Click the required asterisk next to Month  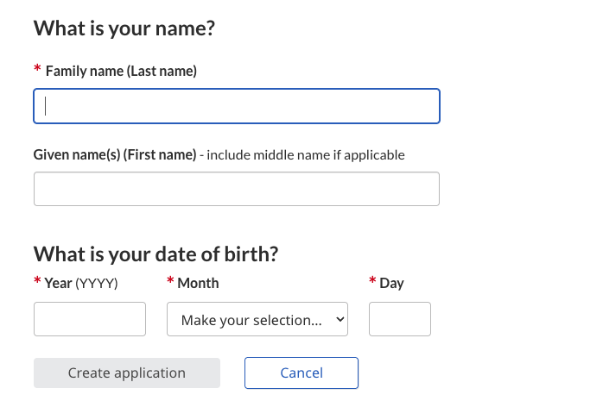tap(170, 282)
